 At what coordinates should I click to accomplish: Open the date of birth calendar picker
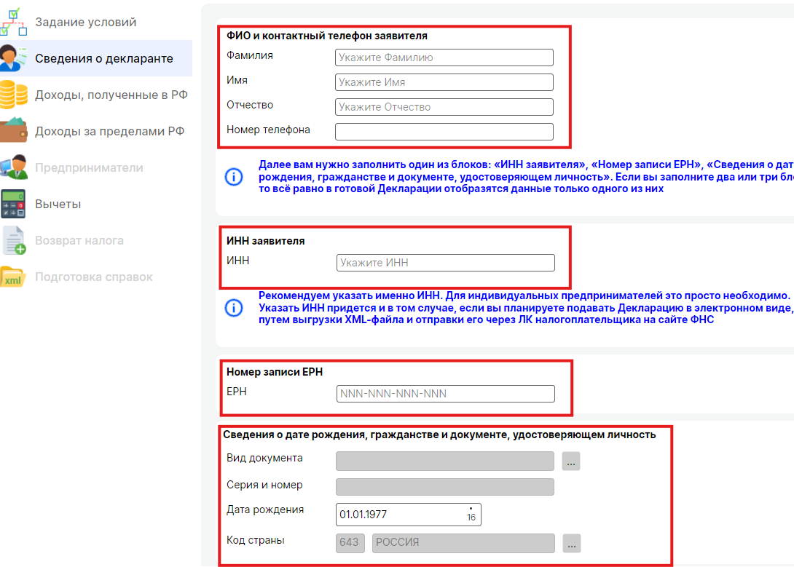[471, 514]
